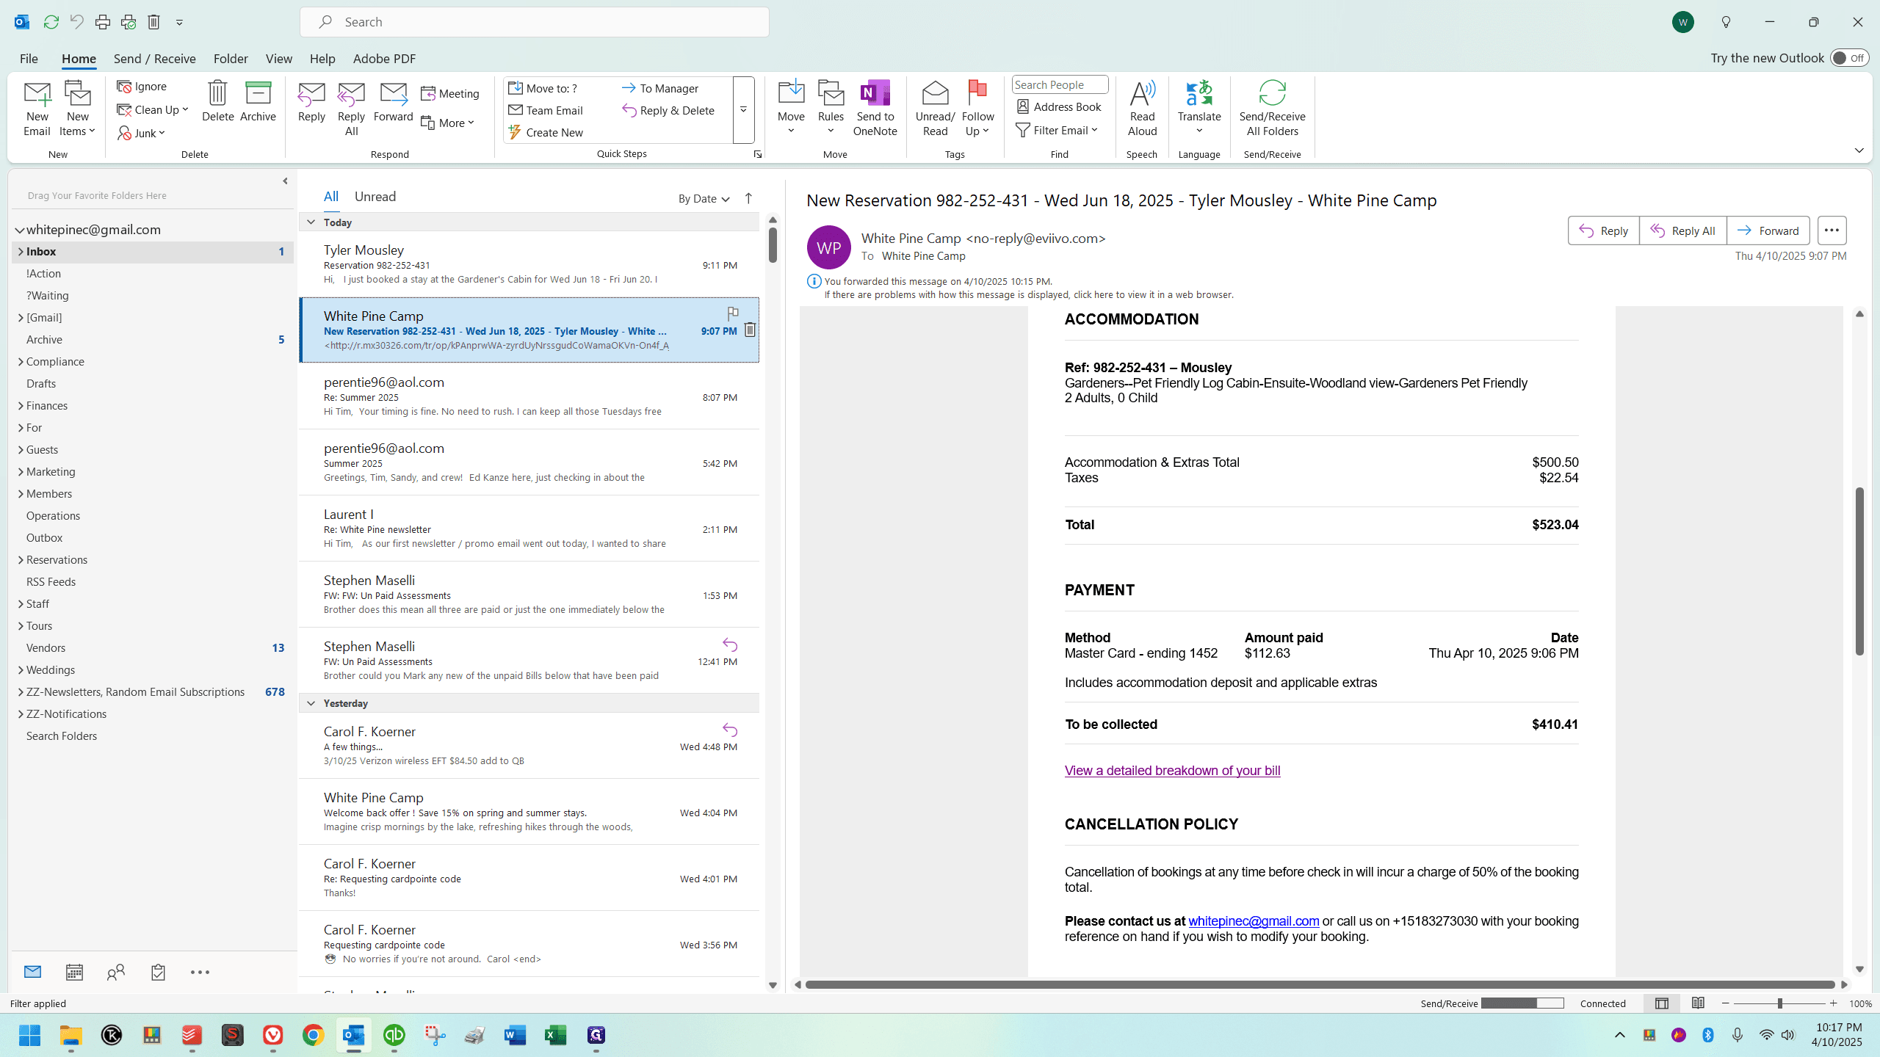The width and height of the screenshot is (1880, 1057).
Task: Open Google Chrome from taskbar
Action: click(313, 1035)
